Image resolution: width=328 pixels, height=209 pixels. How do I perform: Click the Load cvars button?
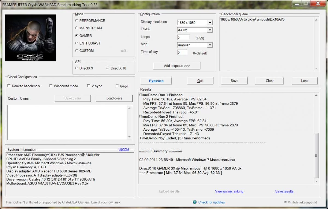pos(114,98)
